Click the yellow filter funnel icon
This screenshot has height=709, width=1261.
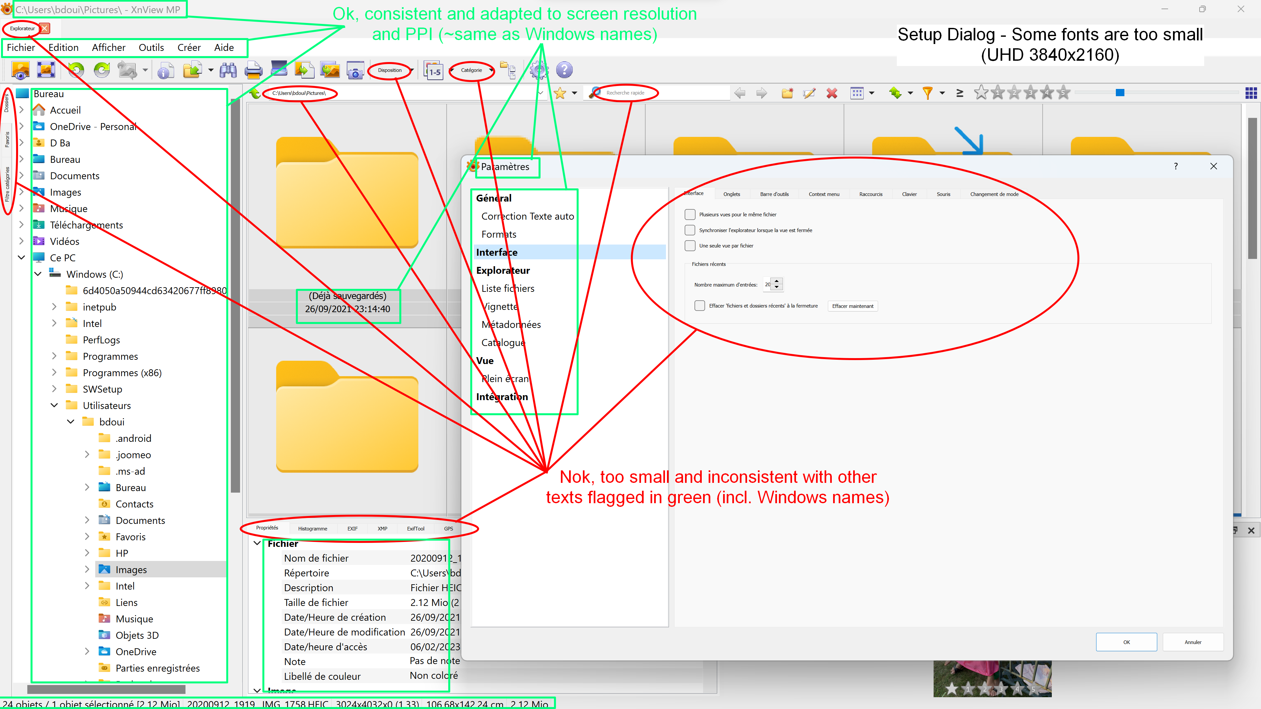click(927, 93)
